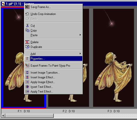The height and width of the screenshot is (120, 137).
Task: Select the frame 3 fairy thumbnail
Action: coord(113,58)
